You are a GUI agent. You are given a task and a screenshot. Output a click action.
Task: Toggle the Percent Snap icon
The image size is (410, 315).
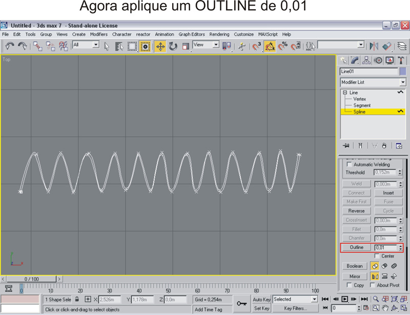coord(283,47)
